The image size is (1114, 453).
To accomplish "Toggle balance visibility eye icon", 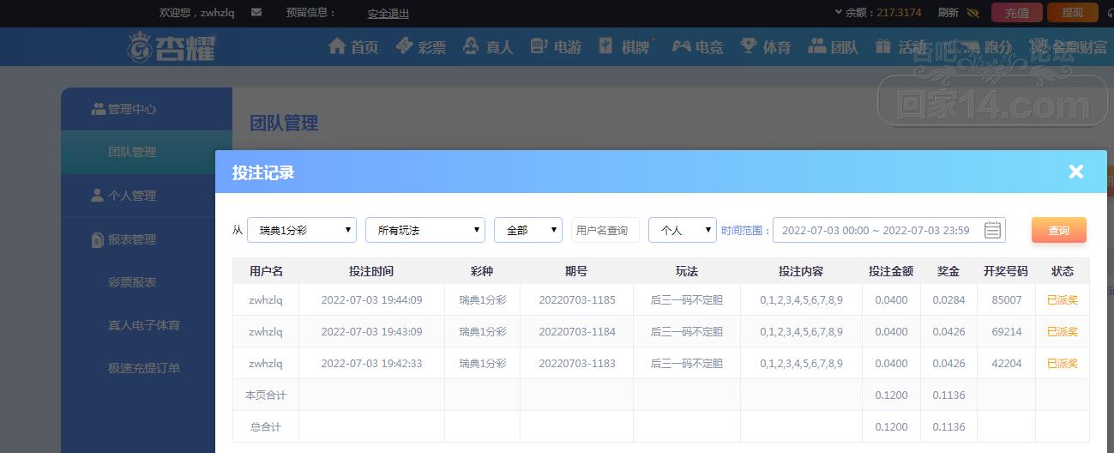I will [972, 13].
